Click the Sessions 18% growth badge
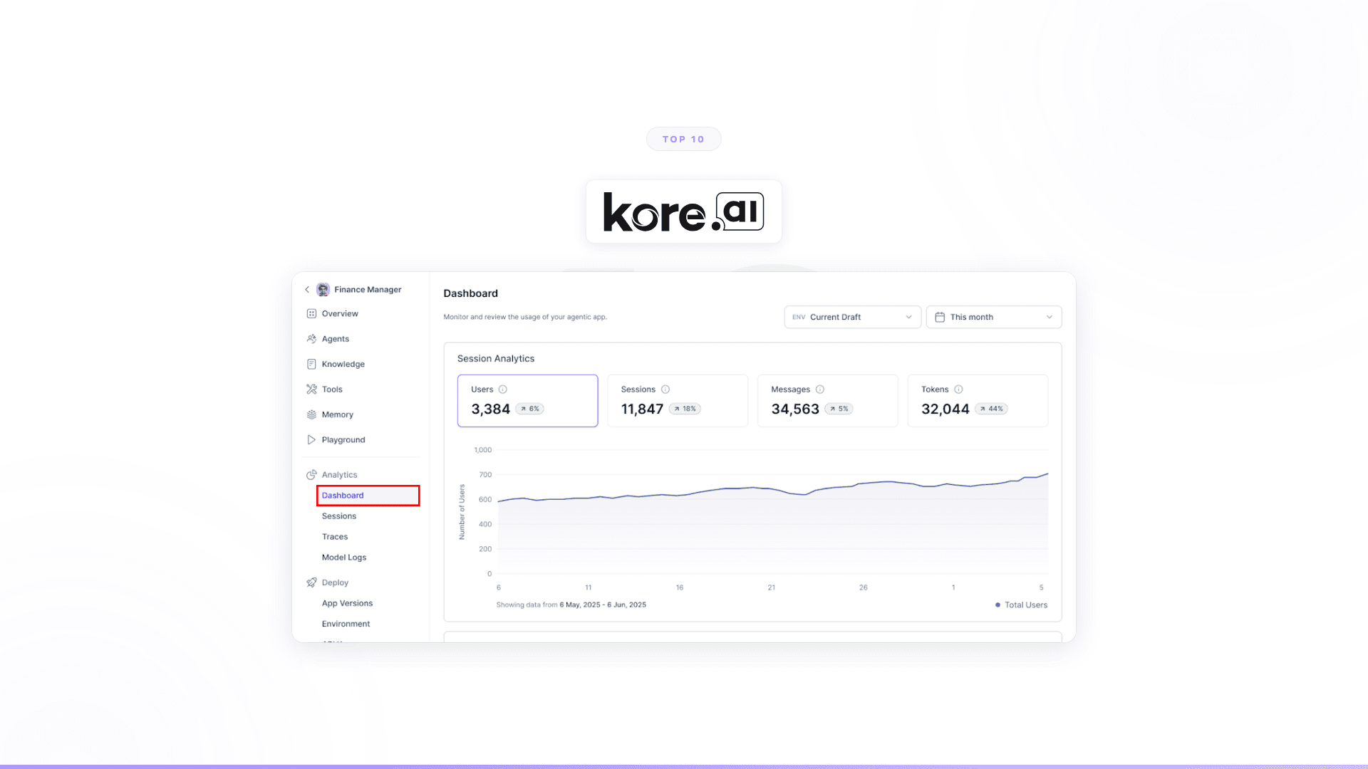Screen dimensions: 1368x769 pyautogui.click(x=686, y=409)
